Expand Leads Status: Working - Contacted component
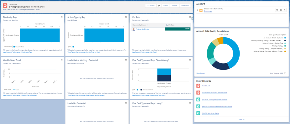The image size is (290, 124). (x=126, y=60)
